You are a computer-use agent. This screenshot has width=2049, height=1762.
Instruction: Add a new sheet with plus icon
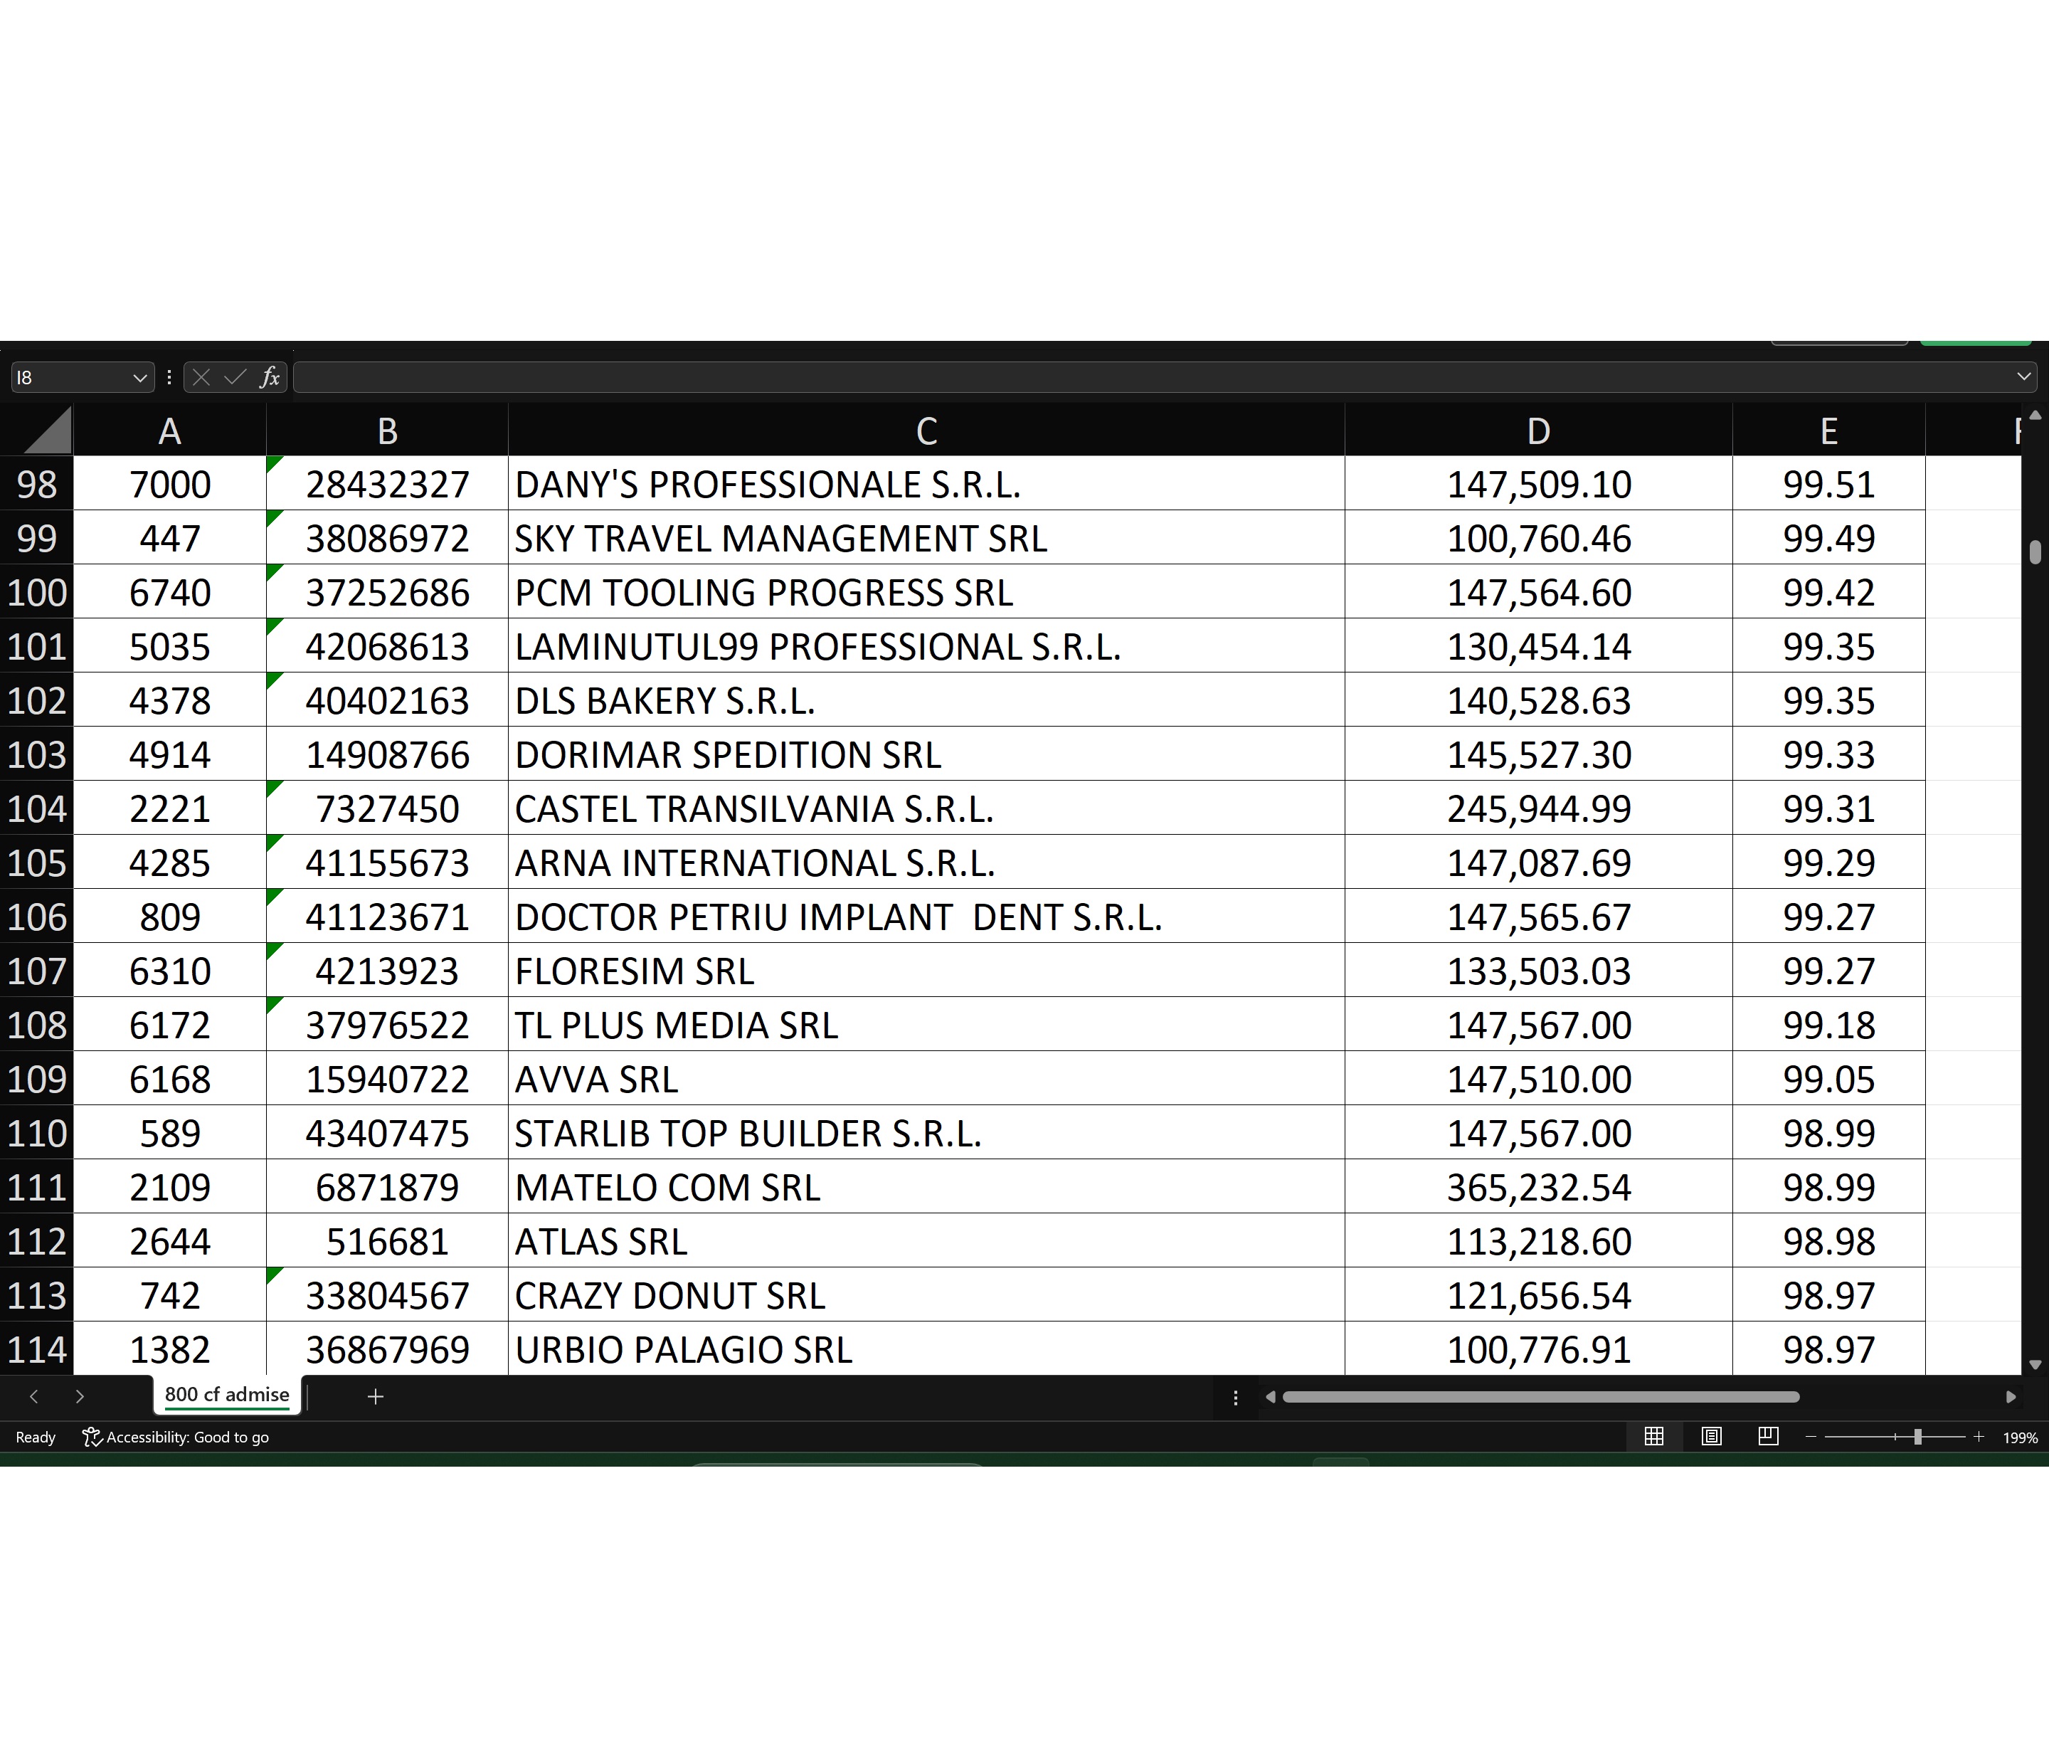click(x=376, y=1396)
